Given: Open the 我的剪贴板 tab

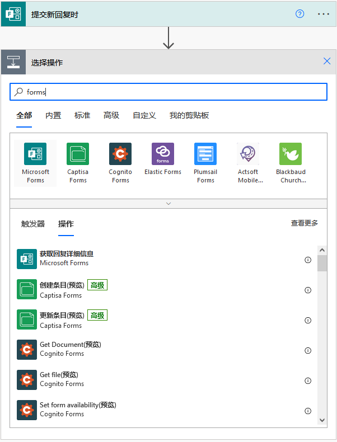Looking at the screenshot, I should tap(189, 115).
